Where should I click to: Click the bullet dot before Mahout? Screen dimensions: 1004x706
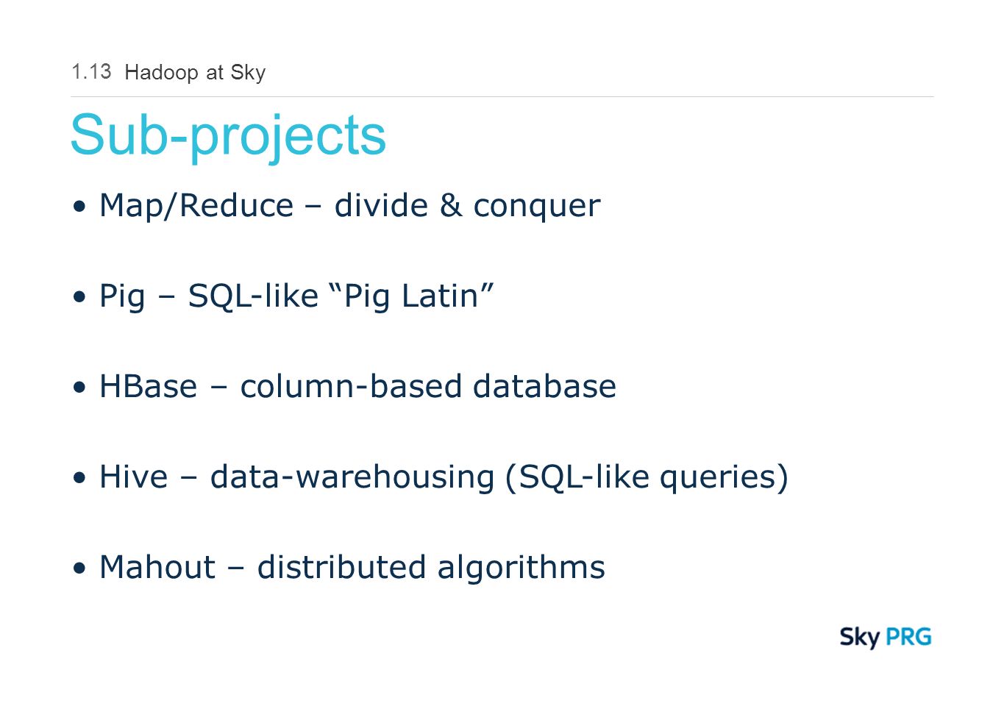point(79,568)
